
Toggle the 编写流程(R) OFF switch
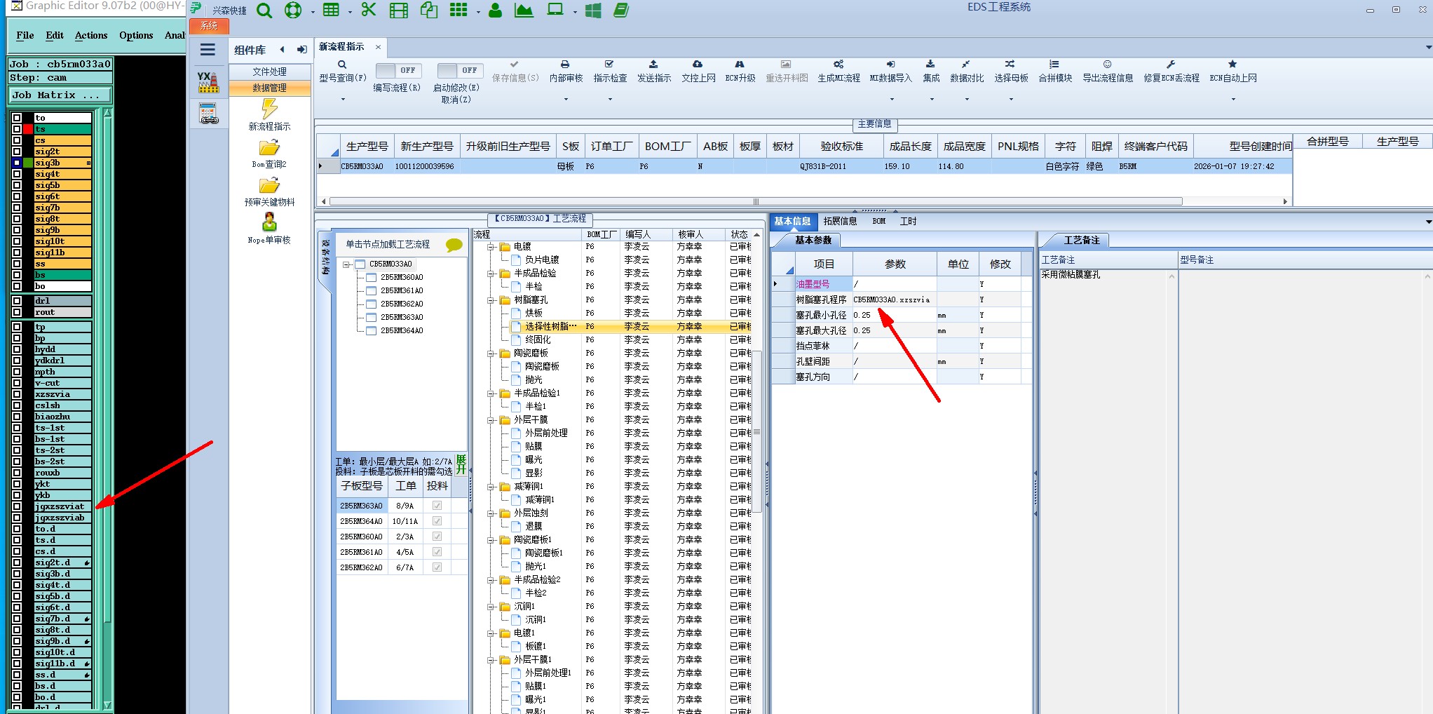coord(398,70)
